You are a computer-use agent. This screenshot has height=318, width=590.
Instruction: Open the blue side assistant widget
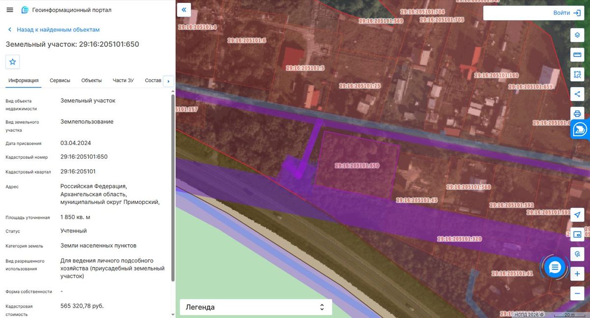pos(581,130)
